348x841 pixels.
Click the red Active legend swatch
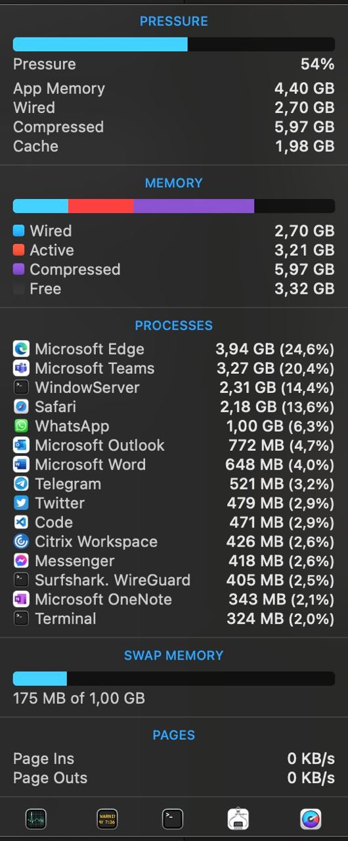coord(18,250)
